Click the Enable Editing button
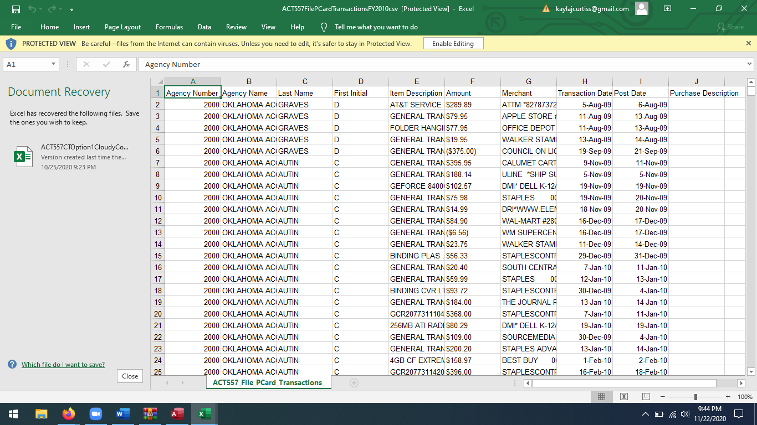 (x=453, y=44)
